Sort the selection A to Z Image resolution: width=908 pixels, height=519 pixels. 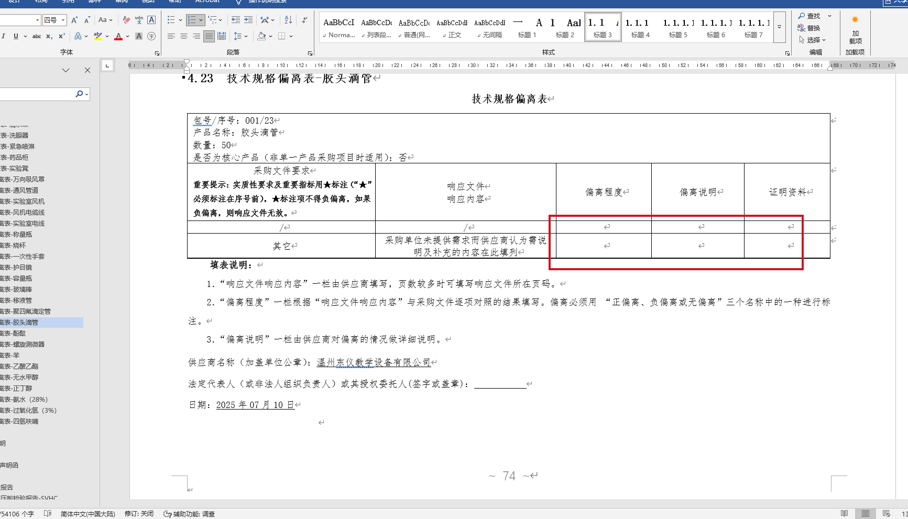pos(288,20)
